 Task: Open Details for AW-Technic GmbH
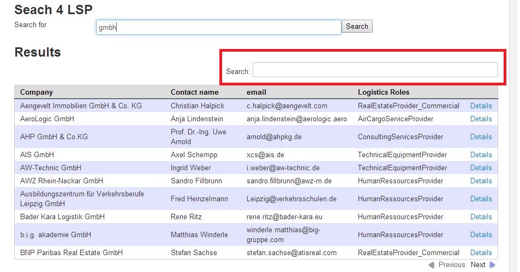[481, 168]
